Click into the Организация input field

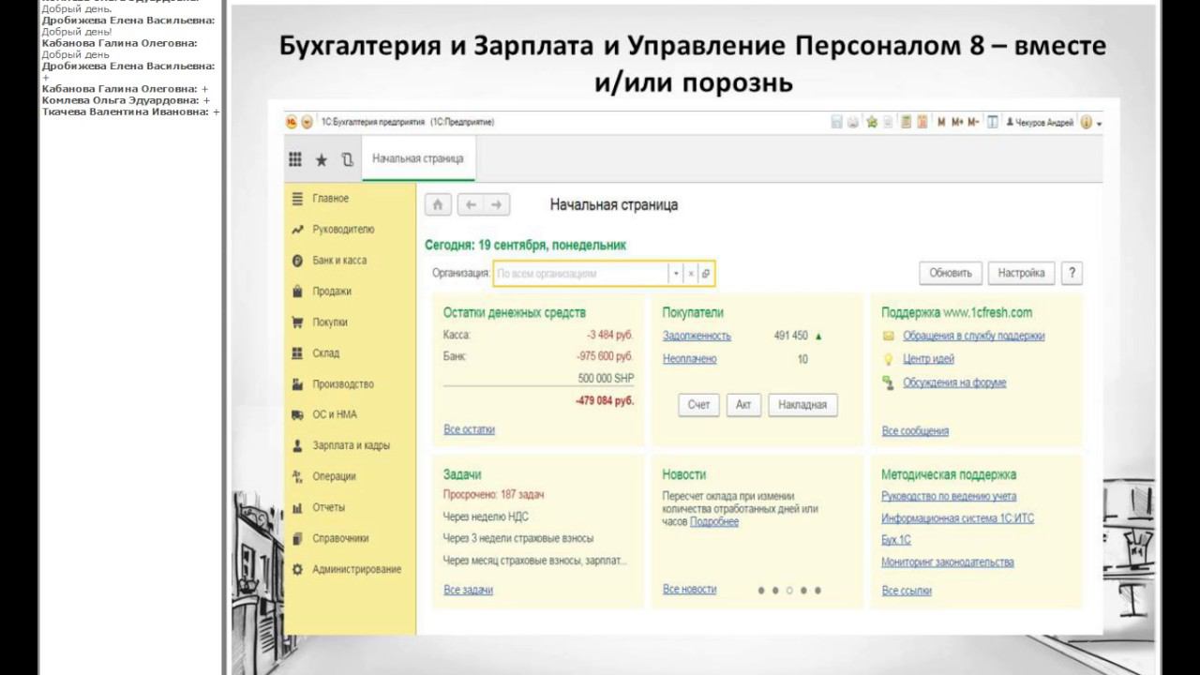point(580,274)
